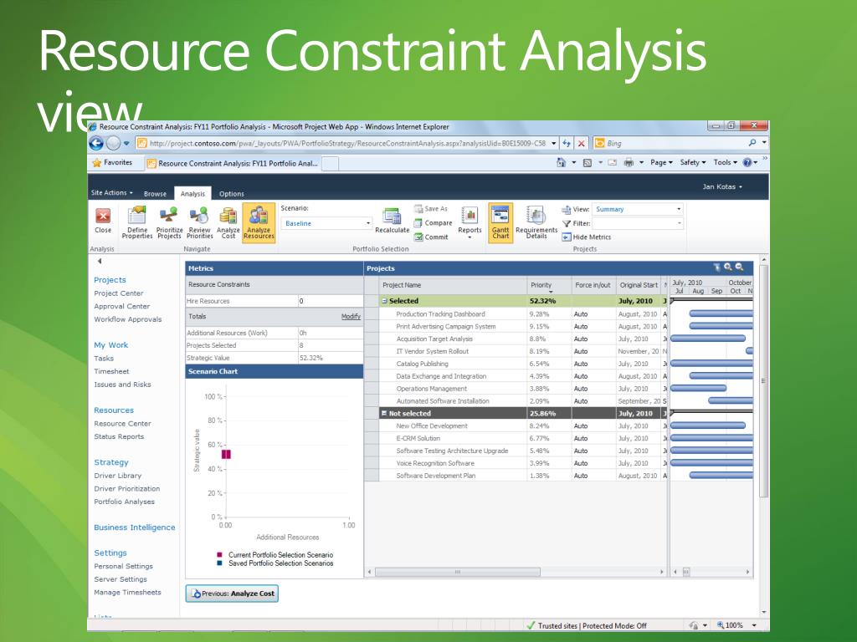Zoom in the Gantt chart magnifier icon
The image size is (857, 642).
coord(728,267)
